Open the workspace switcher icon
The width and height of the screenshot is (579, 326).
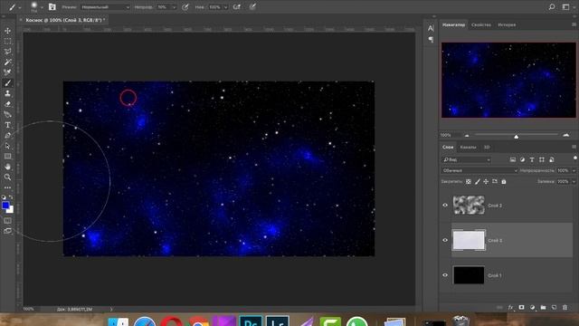tap(565, 6)
